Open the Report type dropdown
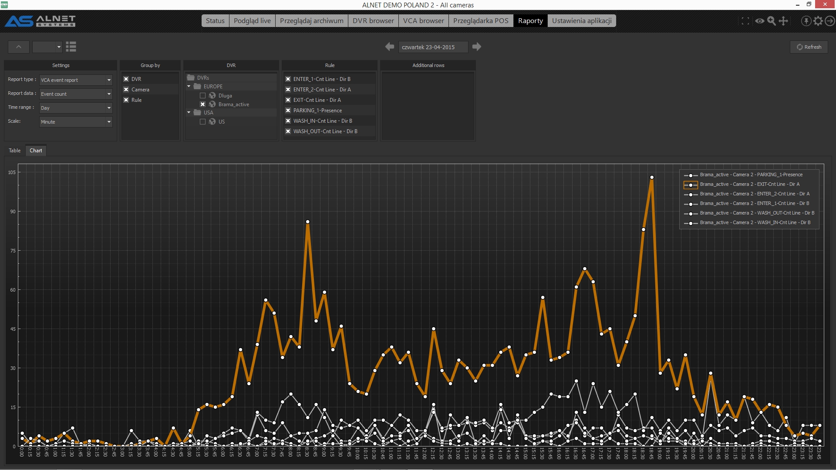836x470 pixels. point(76,80)
